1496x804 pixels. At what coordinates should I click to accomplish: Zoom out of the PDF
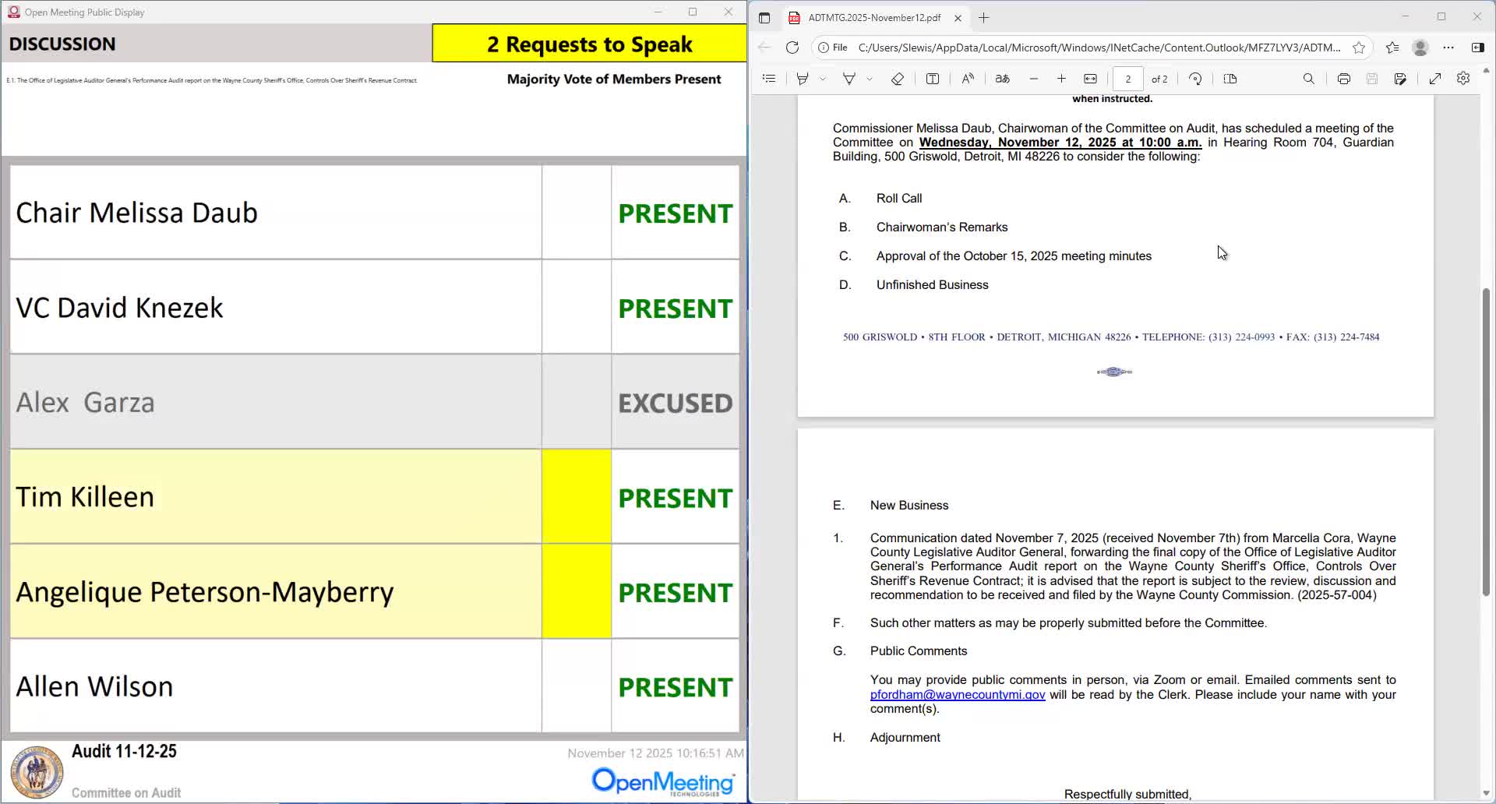pos(1034,79)
